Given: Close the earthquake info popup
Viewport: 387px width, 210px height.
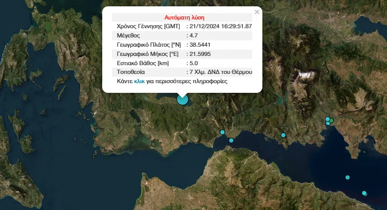Looking at the screenshot, I should (x=257, y=12).
